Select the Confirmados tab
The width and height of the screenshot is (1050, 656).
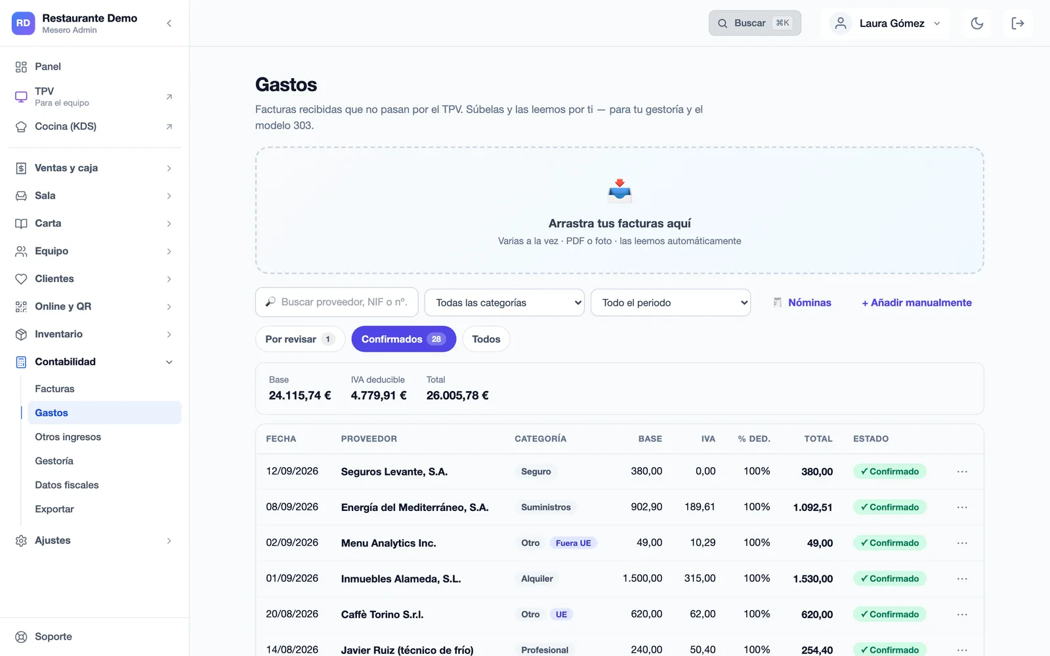[x=404, y=339]
